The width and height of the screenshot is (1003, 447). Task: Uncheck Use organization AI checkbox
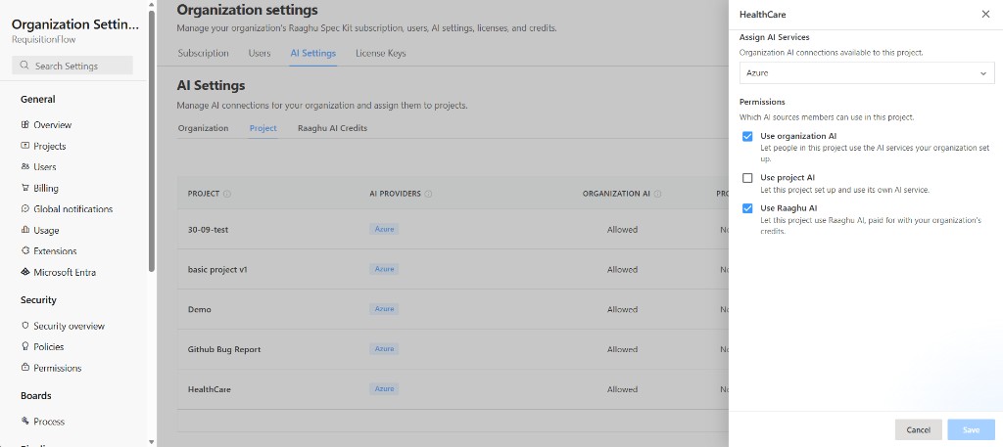[747, 136]
